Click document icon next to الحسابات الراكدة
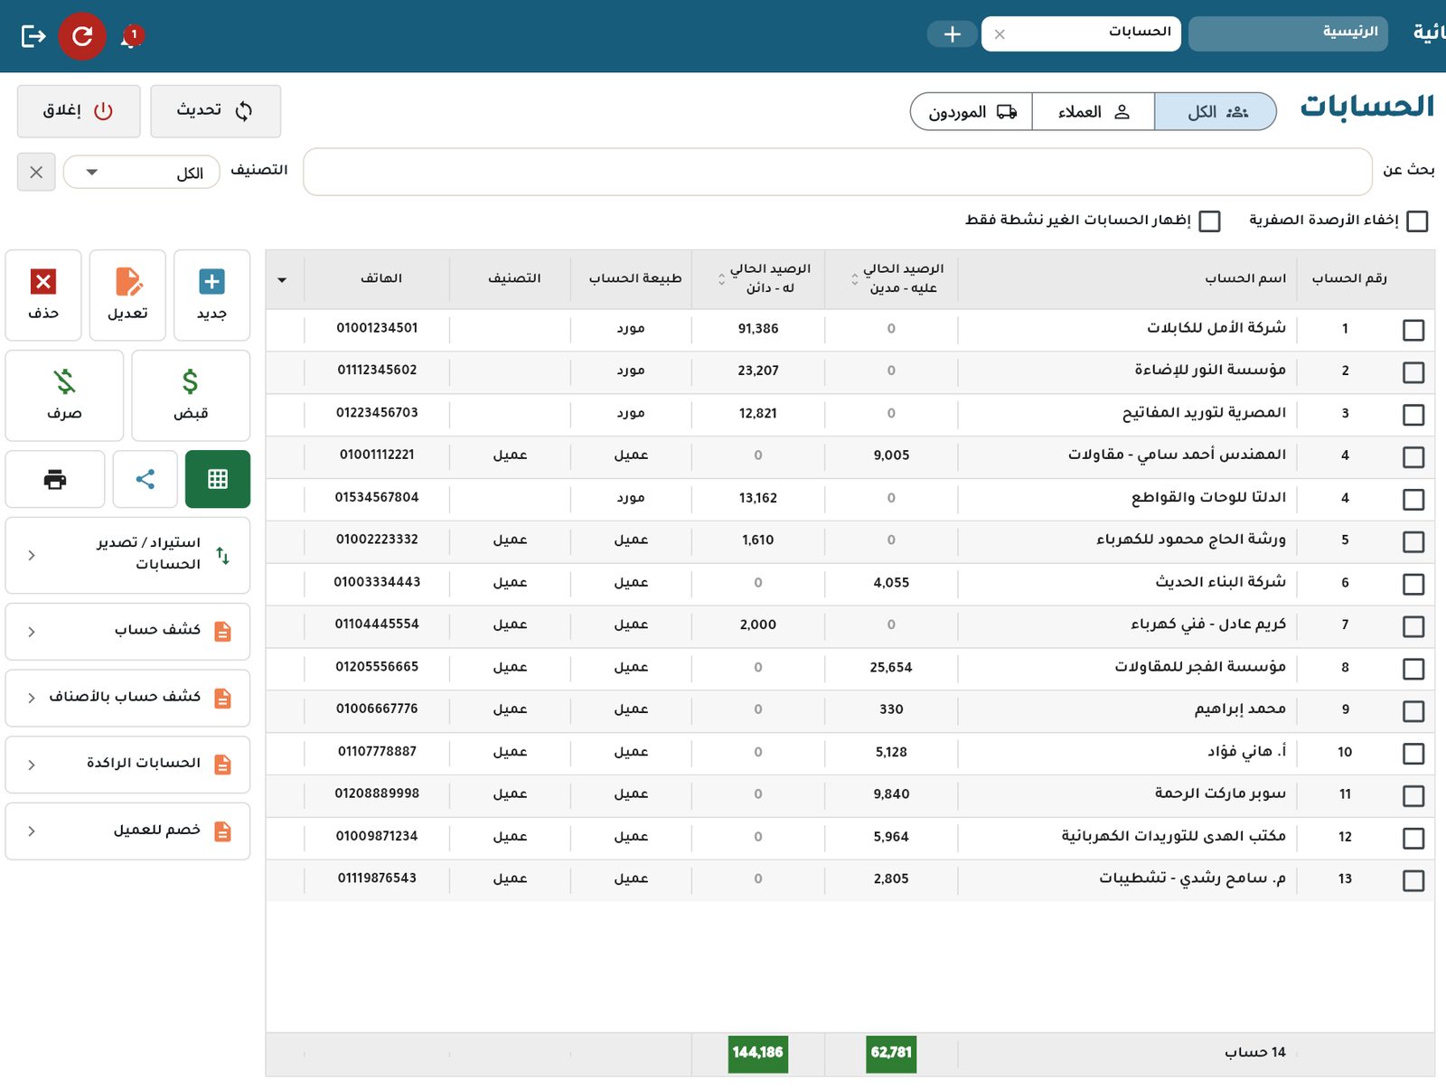 pos(222,765)
